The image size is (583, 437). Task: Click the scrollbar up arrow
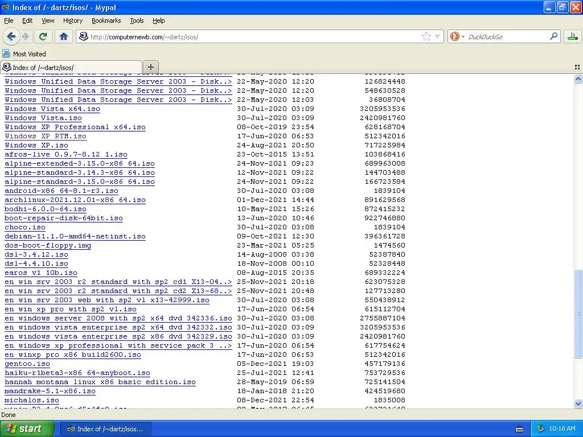(578, 79)
